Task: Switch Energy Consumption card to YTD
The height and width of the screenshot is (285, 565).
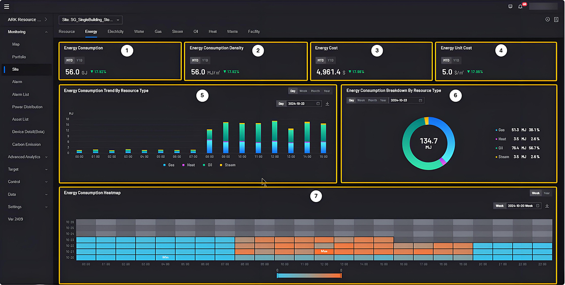Action: point(79,60)
